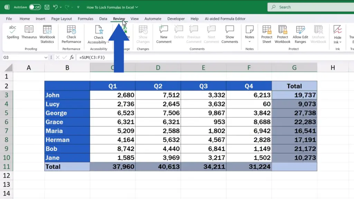Click the Insert Function fx button

coord(72,58)
